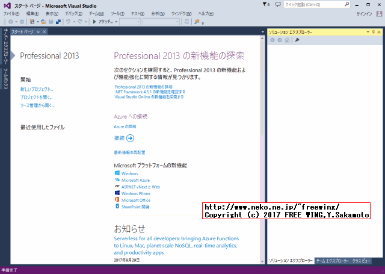Screen dimensions: 385x274
Task: Click the navigate forward toolbar icon
Action: click(22, 22)
